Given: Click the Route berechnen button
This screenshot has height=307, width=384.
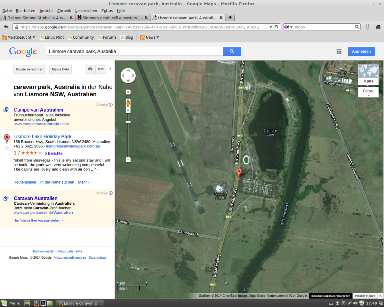Looking at the screenshot, I should coord(30,69).
